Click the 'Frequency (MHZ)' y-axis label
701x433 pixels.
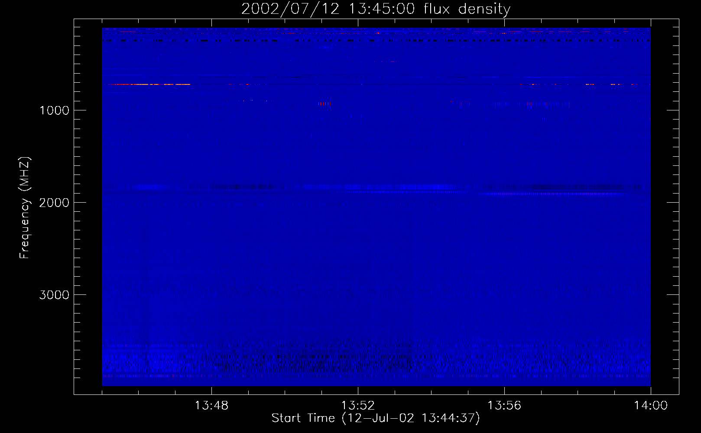tap(25, 208)
